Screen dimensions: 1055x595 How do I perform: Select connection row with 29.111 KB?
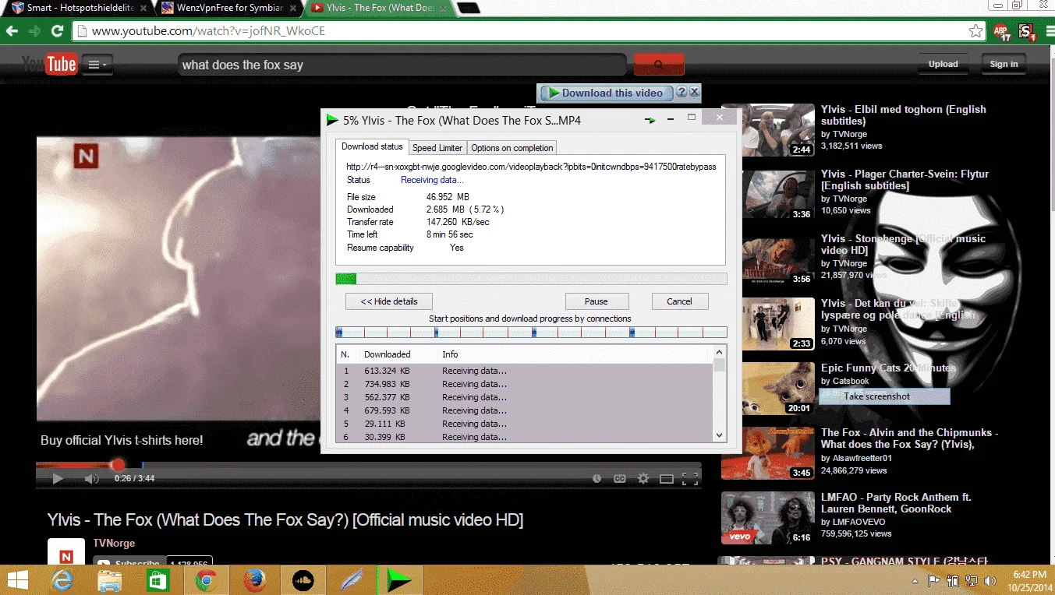[525, 424]
